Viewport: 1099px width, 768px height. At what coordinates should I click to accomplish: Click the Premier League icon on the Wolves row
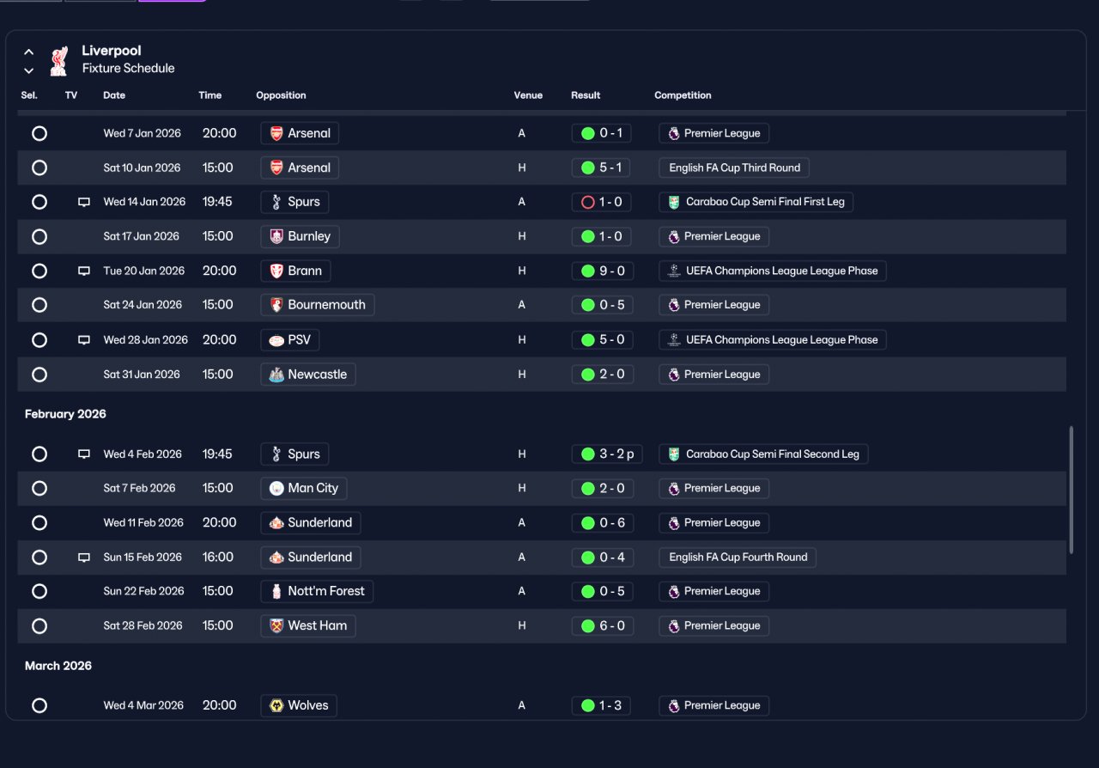[x=674, y=706]
